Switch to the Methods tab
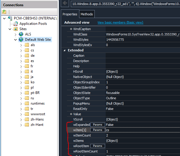The image size is (180, 156). tap(86, 14)
